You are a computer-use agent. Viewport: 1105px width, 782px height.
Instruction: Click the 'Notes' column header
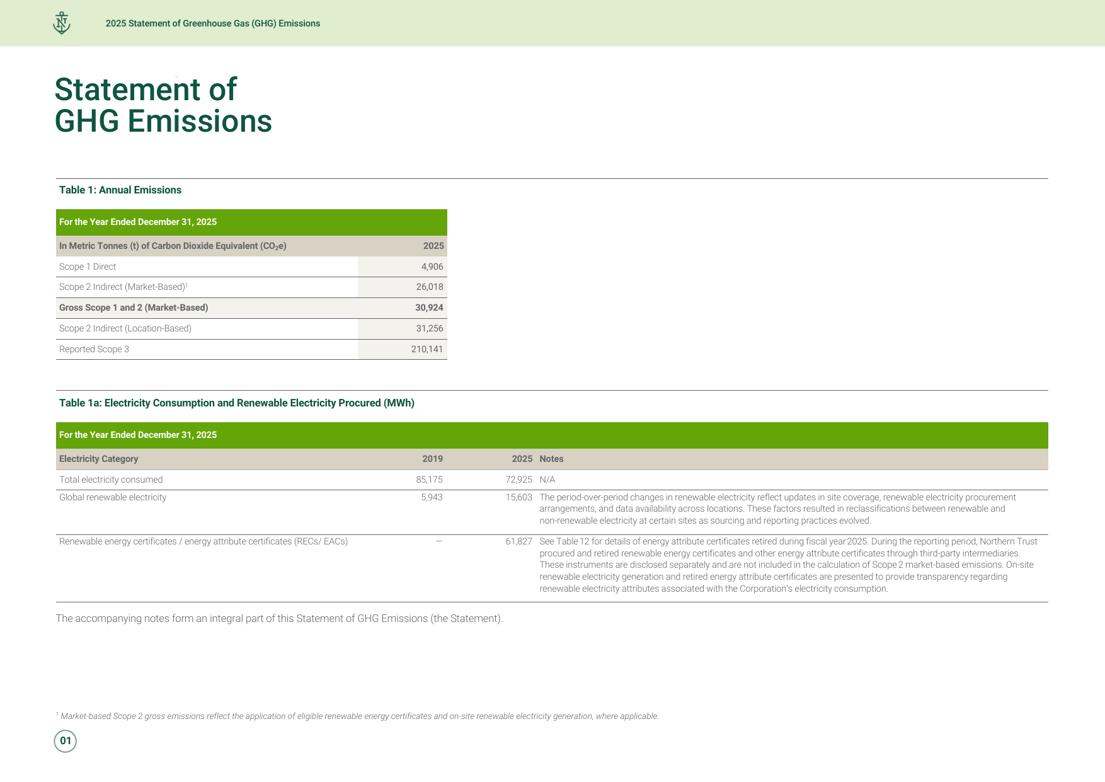pos(551,459)
